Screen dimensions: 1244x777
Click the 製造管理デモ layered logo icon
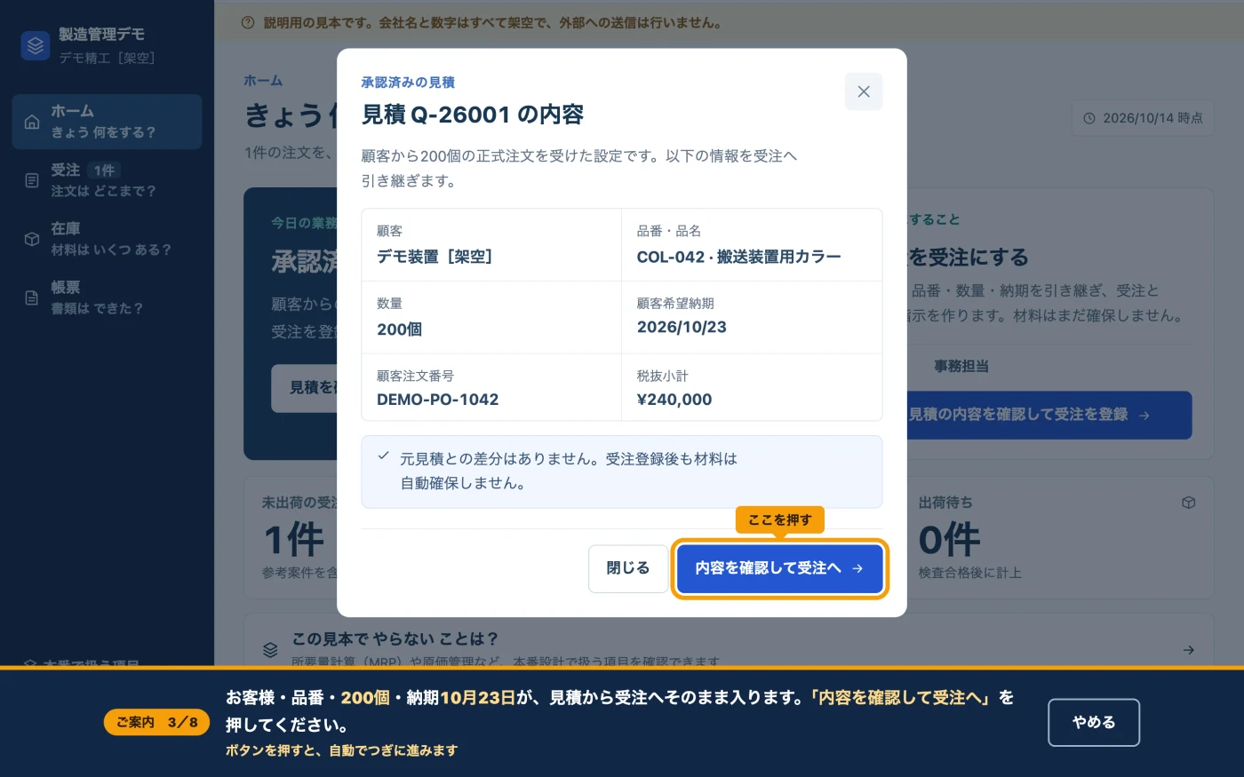[36, 45]
